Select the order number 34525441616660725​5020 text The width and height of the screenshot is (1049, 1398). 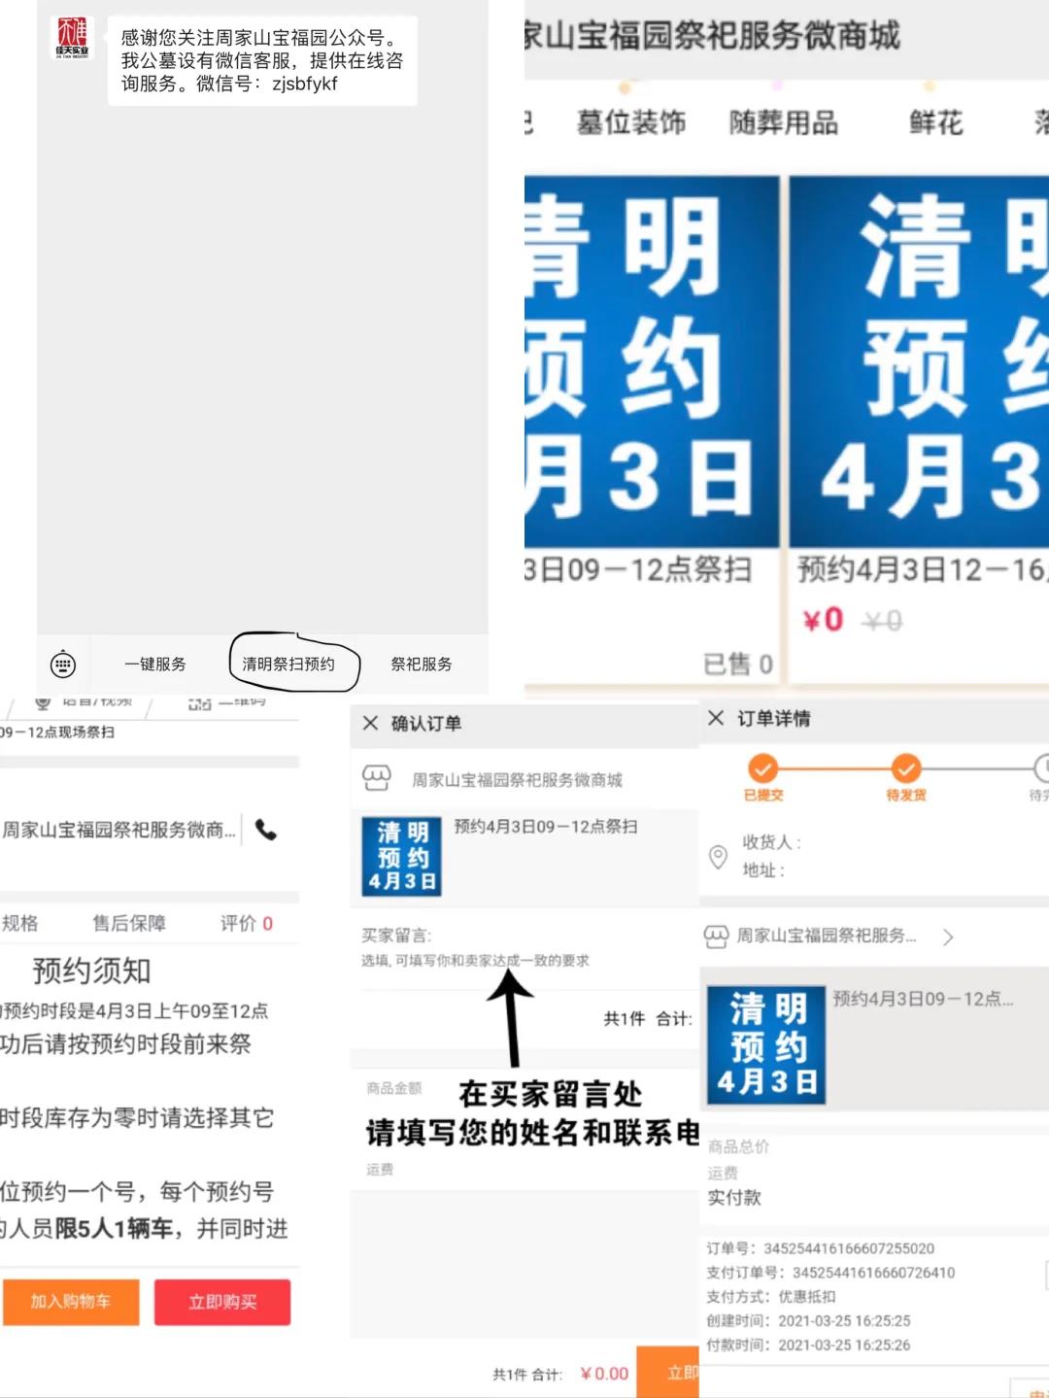click(849, 1248)
